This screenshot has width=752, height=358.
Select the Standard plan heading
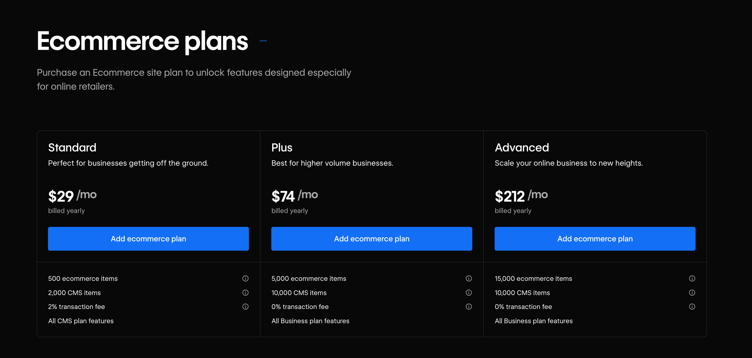[72, 148]
